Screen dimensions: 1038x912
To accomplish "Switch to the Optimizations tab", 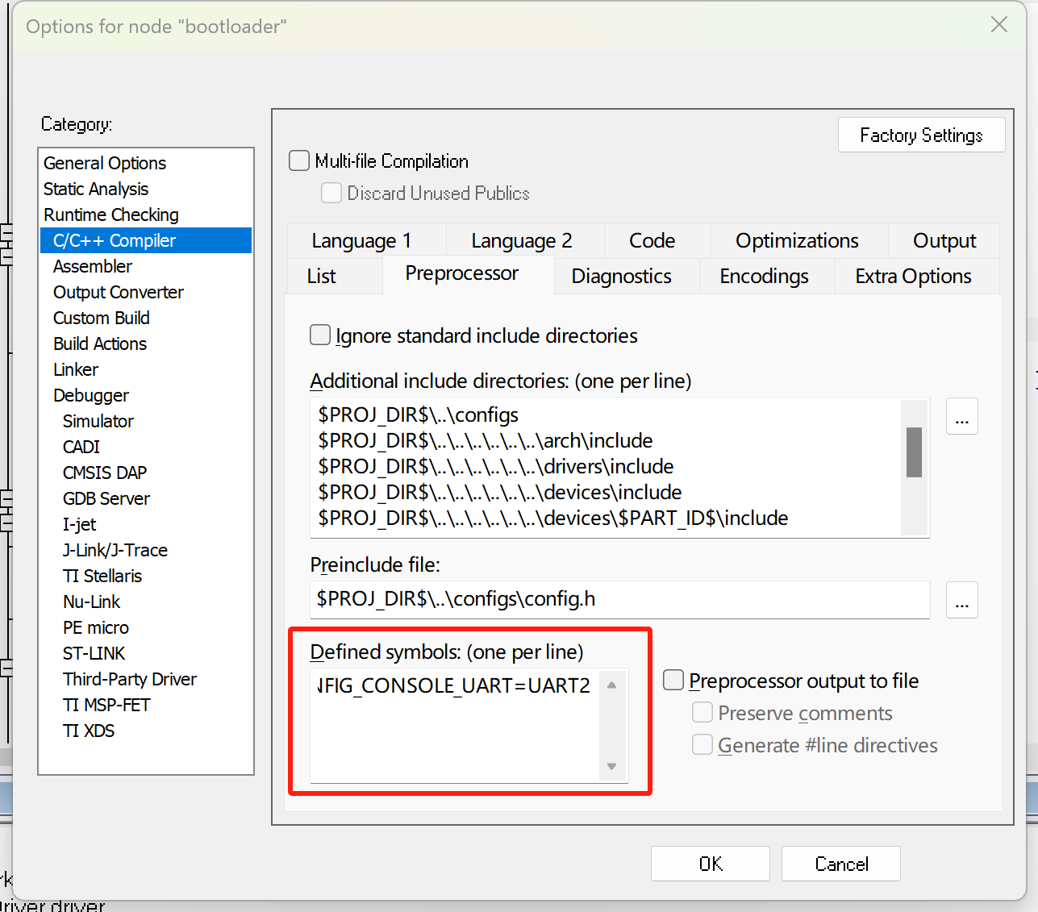I will point(796,241).
